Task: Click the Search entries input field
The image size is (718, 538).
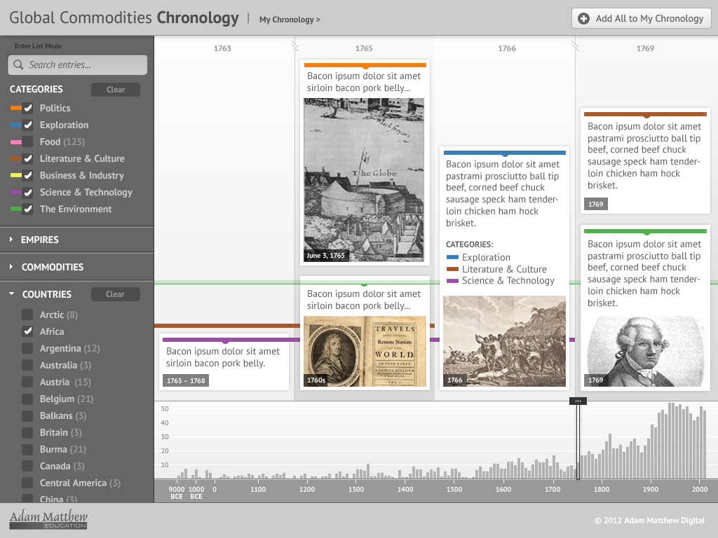Action: [77, 64]
